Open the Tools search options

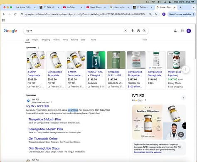pos(145,40)
